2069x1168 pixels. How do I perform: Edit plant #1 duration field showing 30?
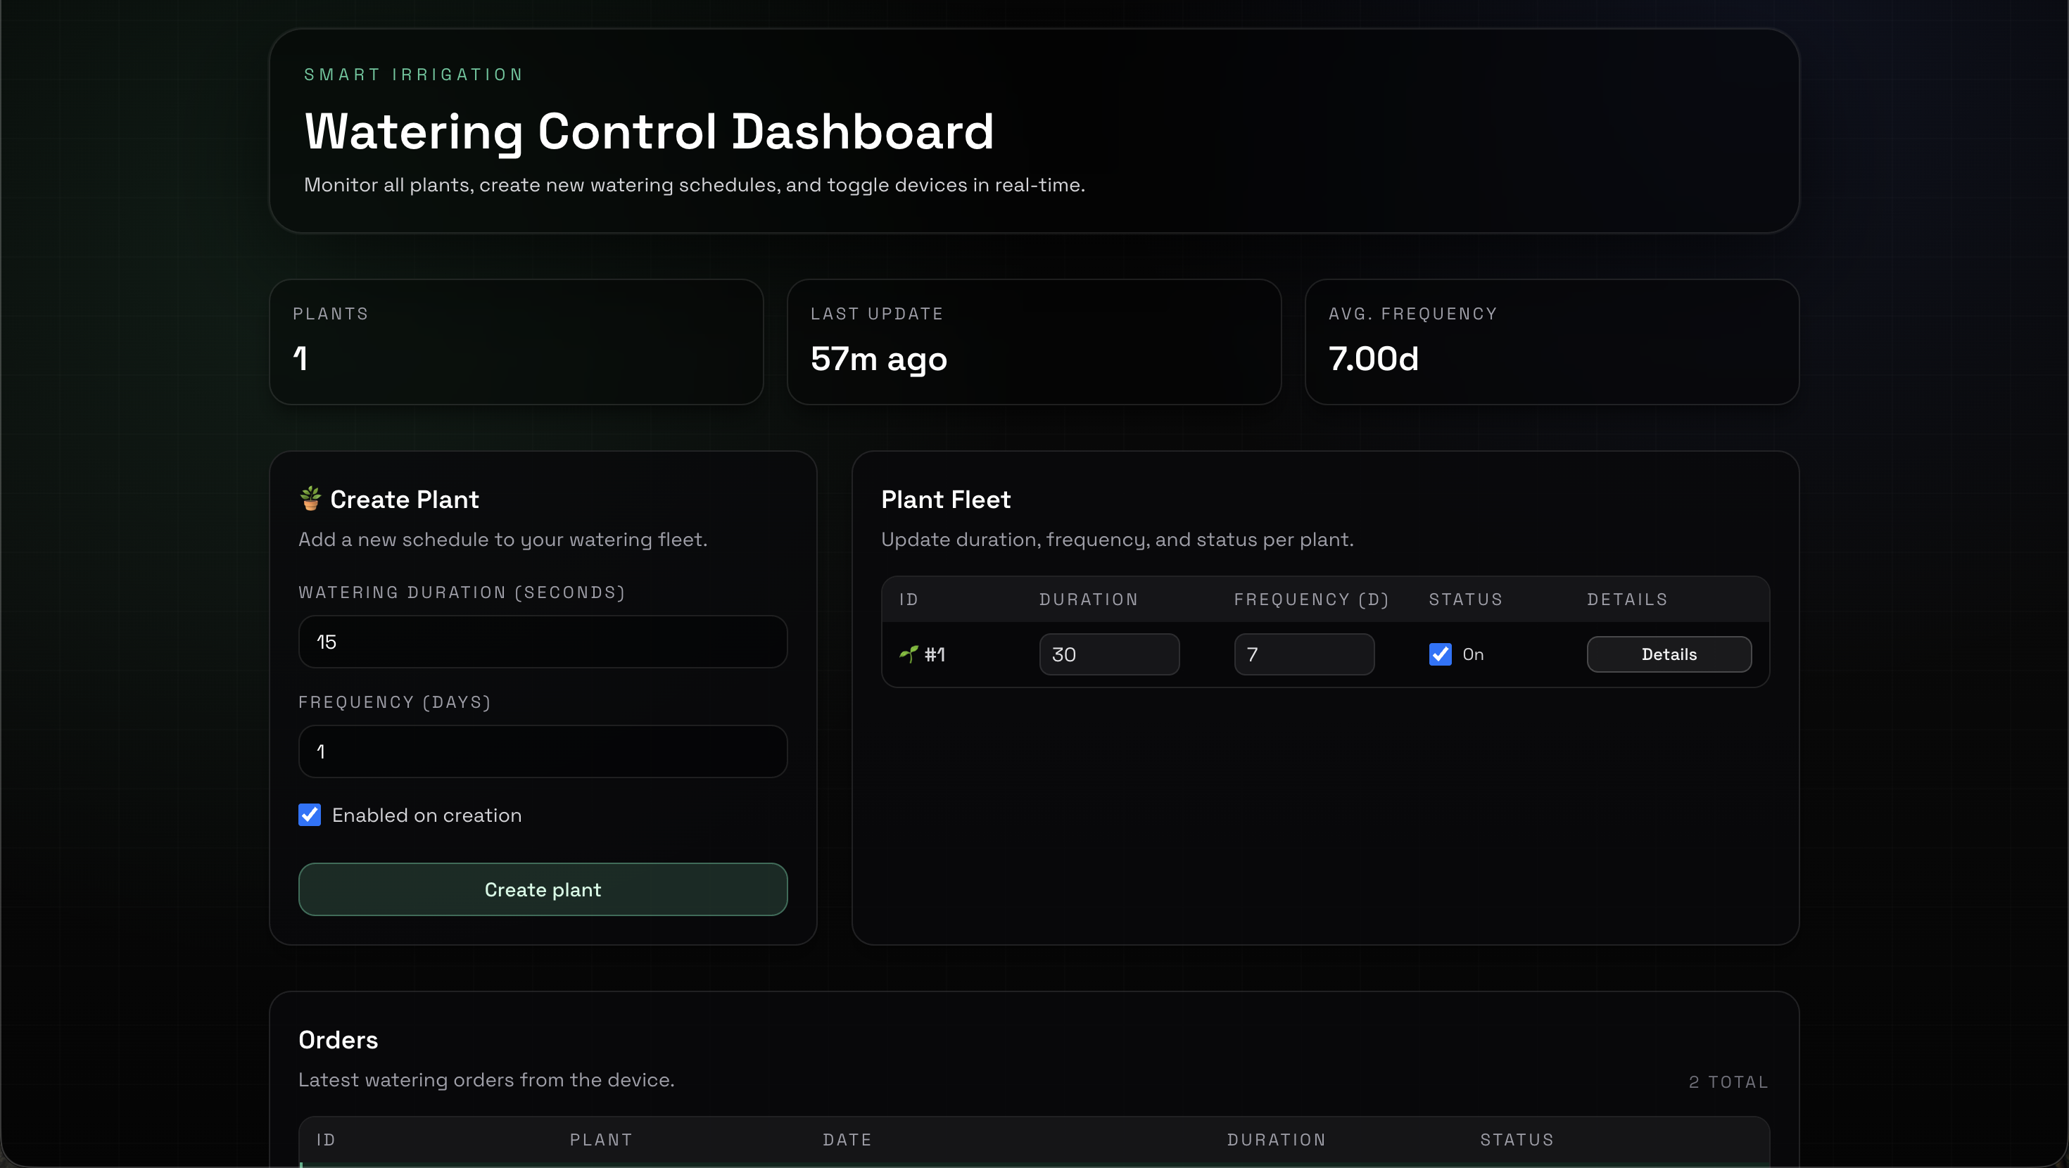point(1108,654)
